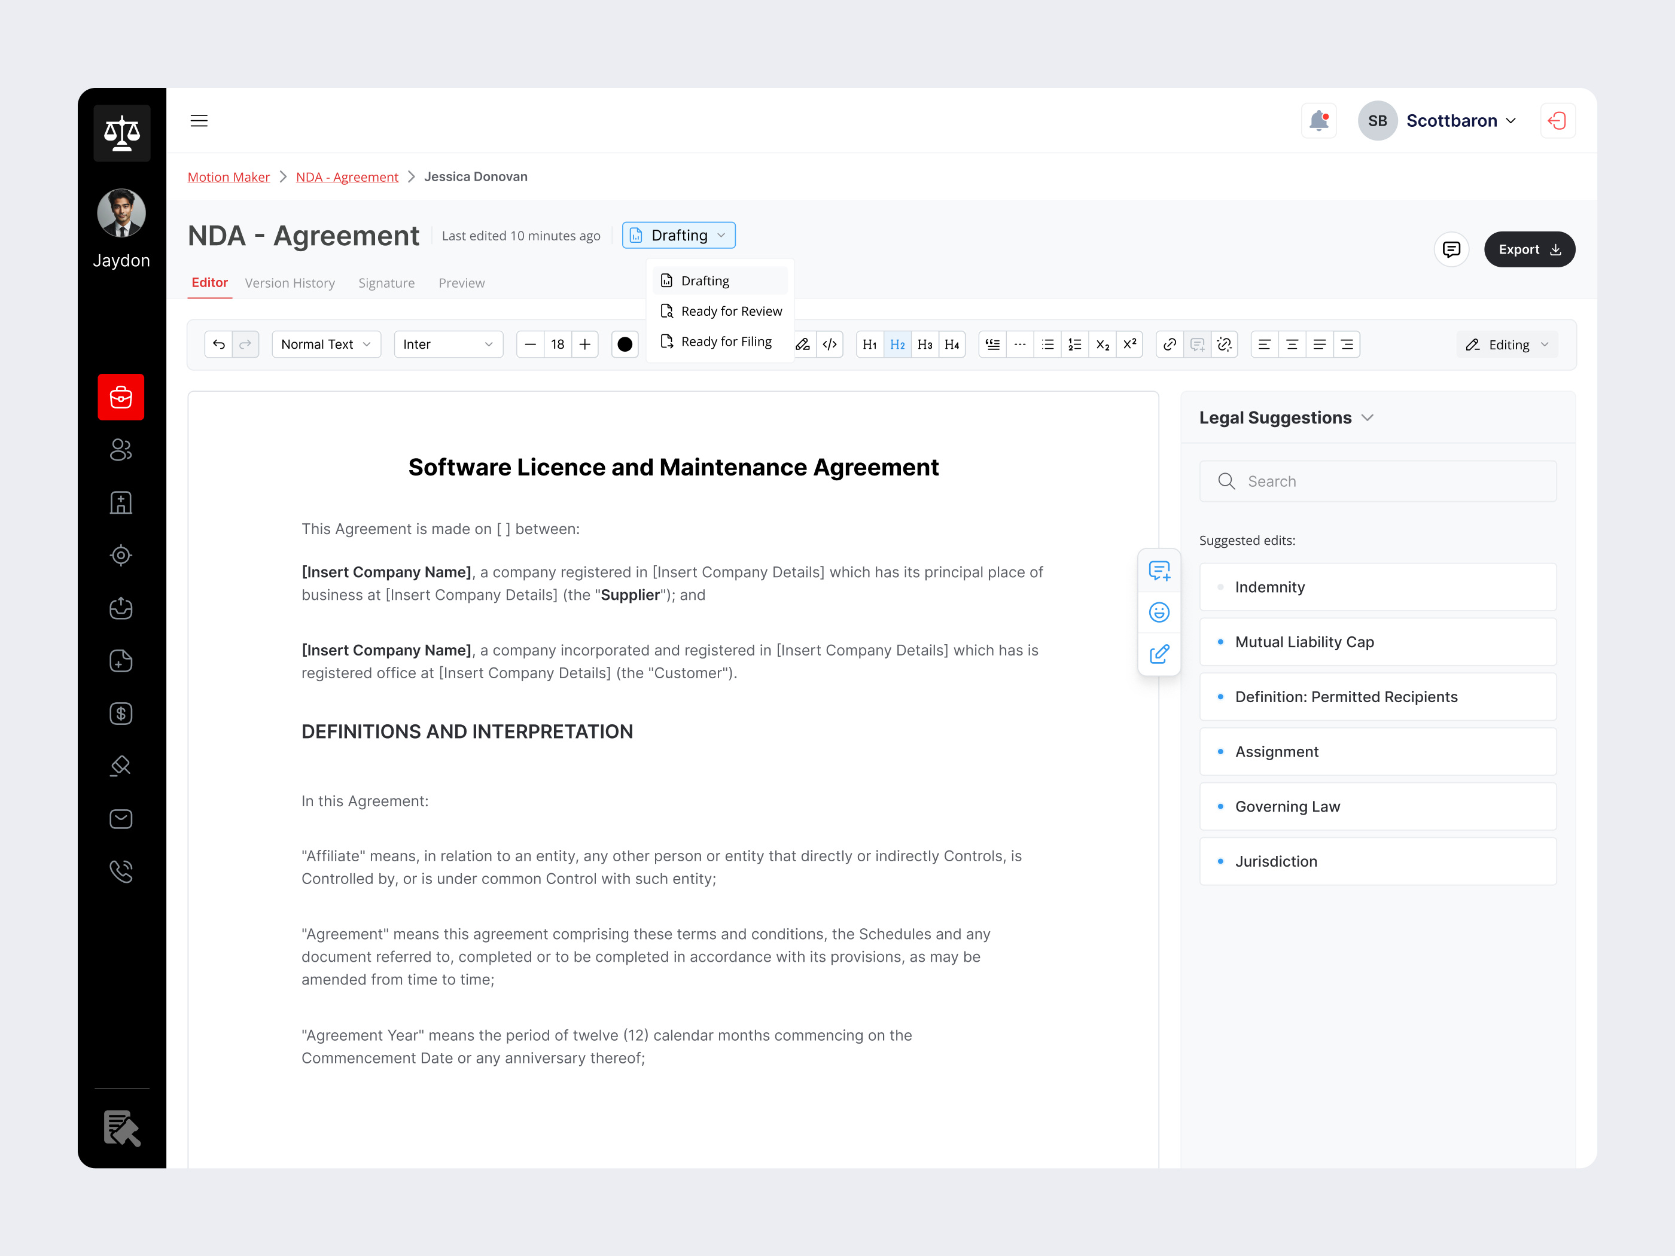This screenshot has width=1675, height=1256.
Task: Insert a link using the toolbar icon
Action: [1169, 344]
